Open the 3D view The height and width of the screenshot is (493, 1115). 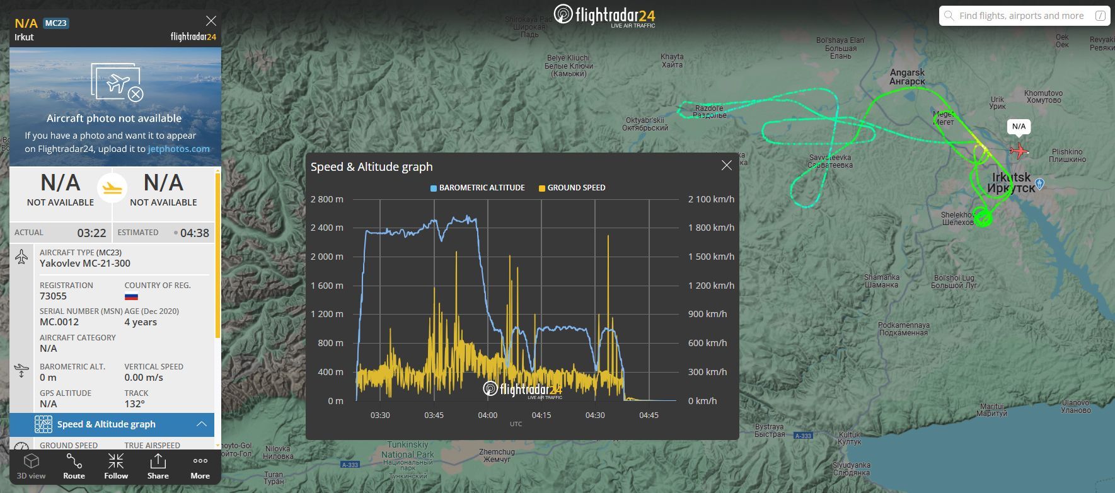31,467
